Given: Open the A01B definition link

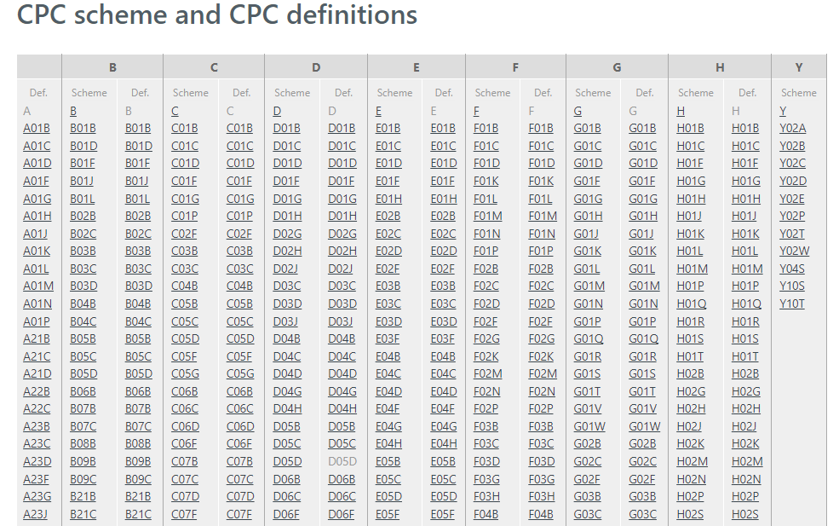Looking at the screenshot, I should (x=37, y=129).
